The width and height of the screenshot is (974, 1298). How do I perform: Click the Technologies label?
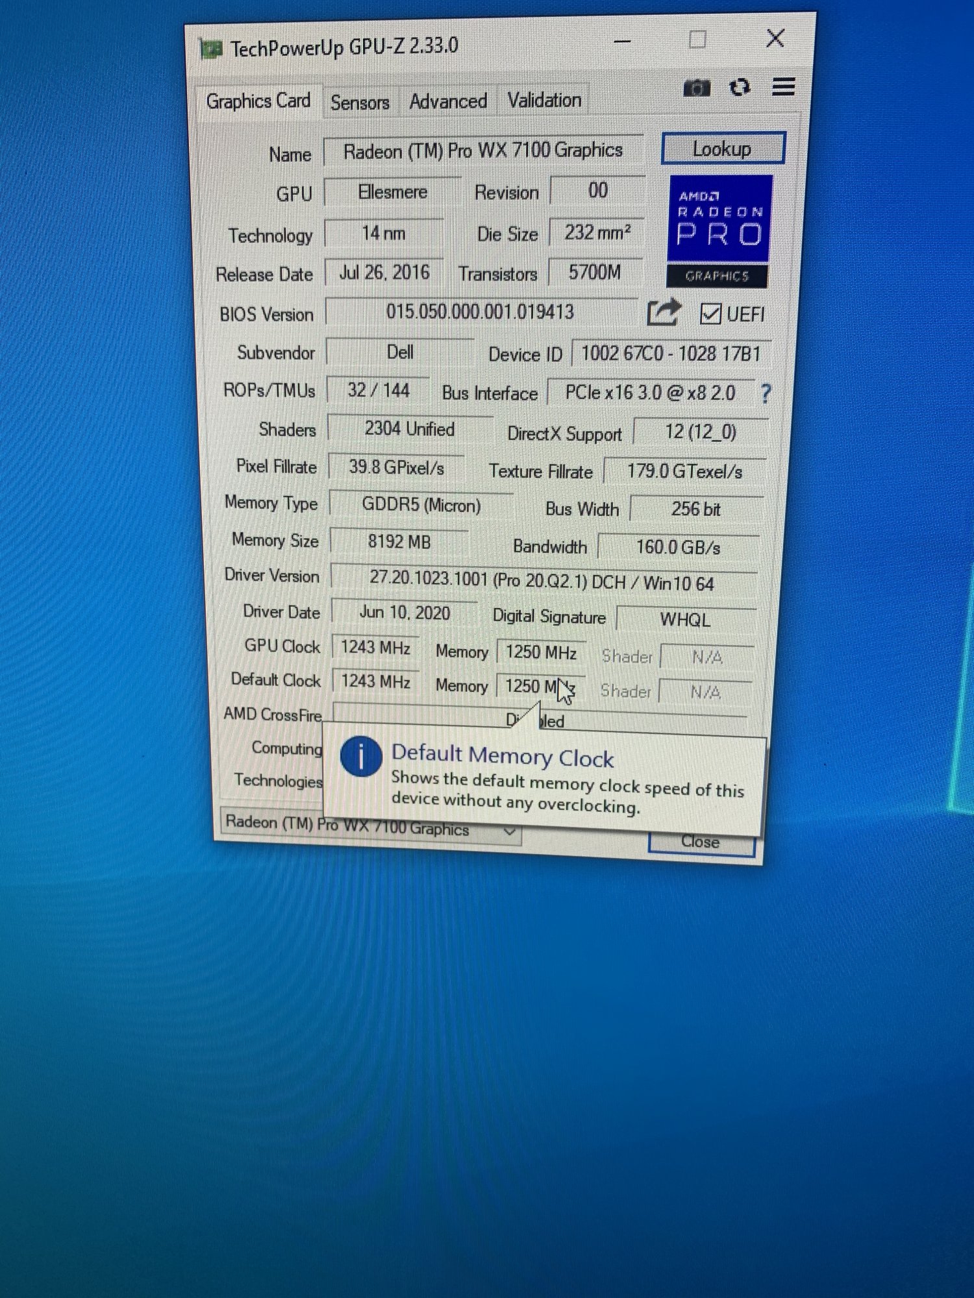point(278,780)
